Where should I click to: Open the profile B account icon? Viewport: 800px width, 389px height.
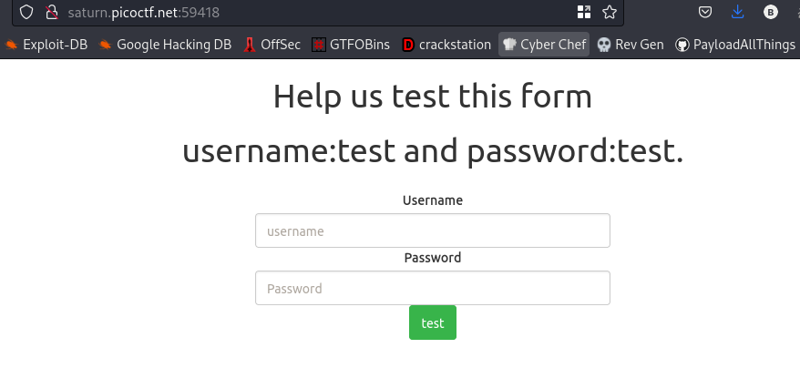[771, 12]
